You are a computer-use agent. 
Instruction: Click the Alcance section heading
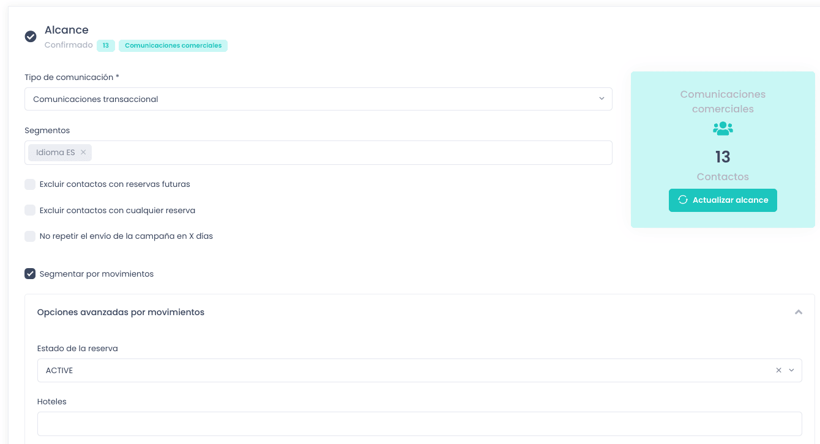click(x=67, y=30)
